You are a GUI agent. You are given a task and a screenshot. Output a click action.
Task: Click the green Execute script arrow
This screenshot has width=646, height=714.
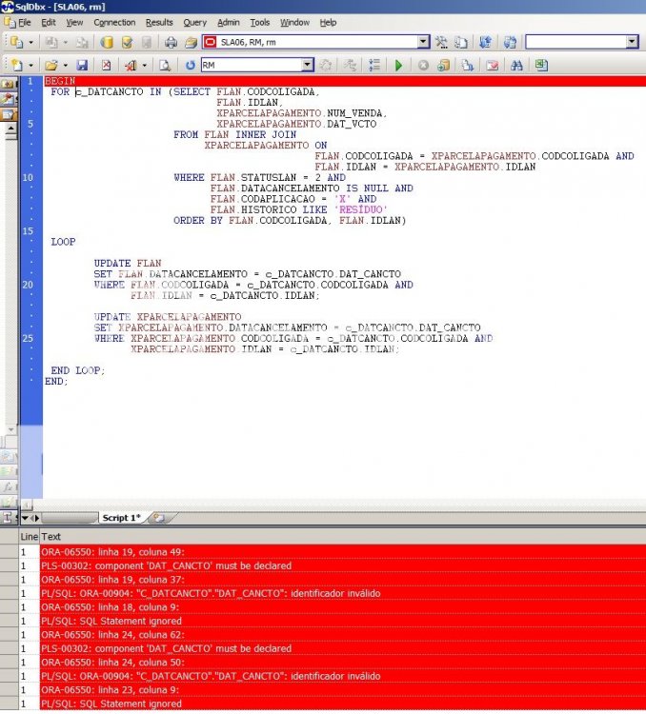click(398, 65)
